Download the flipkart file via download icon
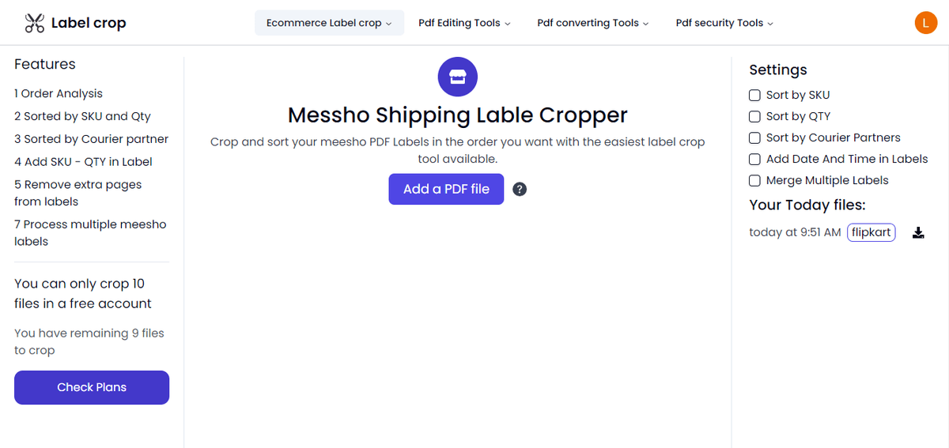Viewport: 949px width, 448px height. pyautogui.click(x=918, y=233)
